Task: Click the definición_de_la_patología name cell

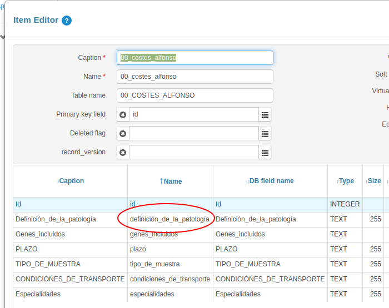Action: [171, 219]
